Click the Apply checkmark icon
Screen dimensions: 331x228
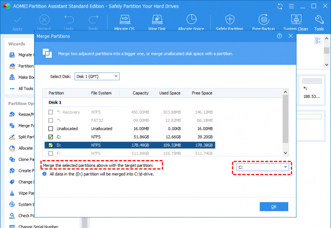[x=17, y=20]
